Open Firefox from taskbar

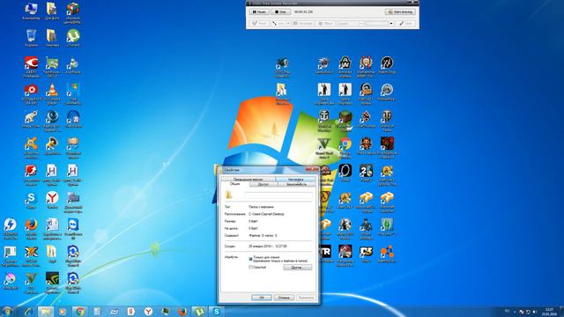[182, 312]
